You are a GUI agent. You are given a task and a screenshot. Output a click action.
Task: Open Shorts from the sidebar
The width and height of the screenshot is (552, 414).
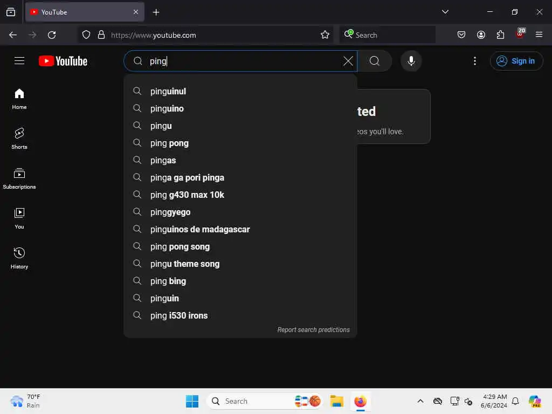click(19, 139)
